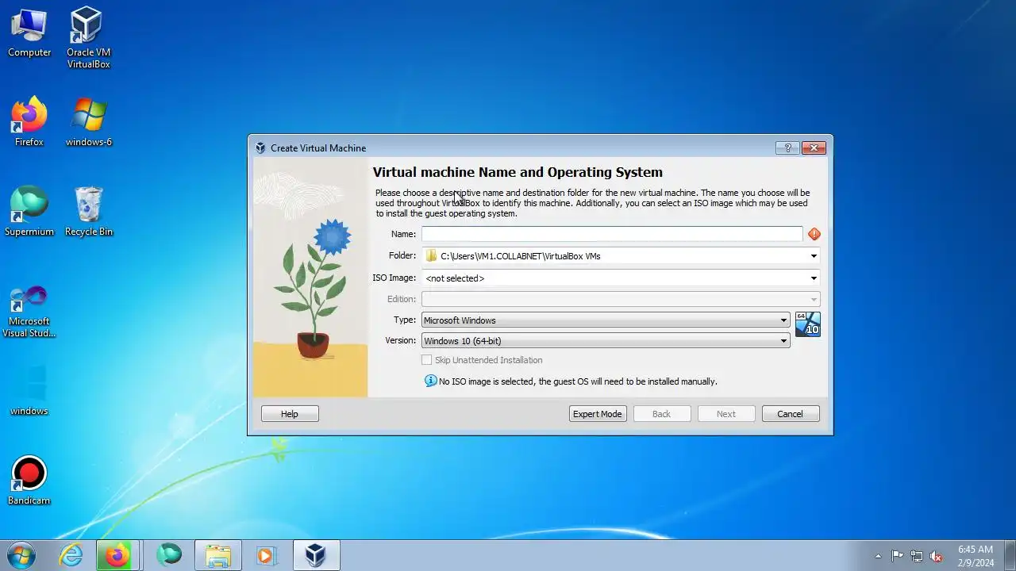Viewport: 1016px width, 571px height.
Task: Select the Recycle Bin icon
Action: (88, 211)
